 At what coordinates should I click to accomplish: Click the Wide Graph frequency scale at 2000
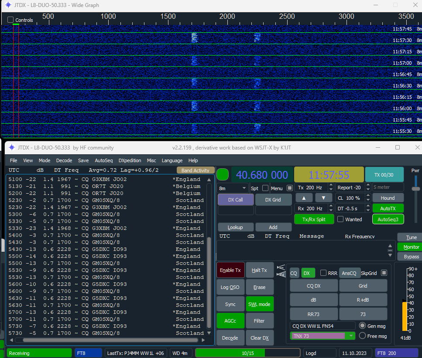pyautogui.click(x=227, y=17)
